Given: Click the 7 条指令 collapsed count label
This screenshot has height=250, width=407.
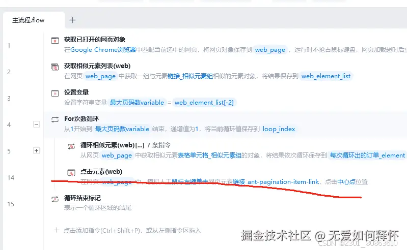Looking at the screenshot, I should [158, 145].
